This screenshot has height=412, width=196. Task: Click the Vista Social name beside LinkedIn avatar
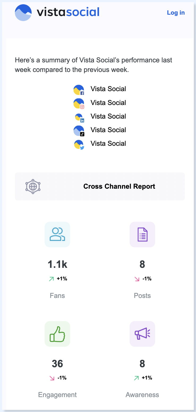108,116
